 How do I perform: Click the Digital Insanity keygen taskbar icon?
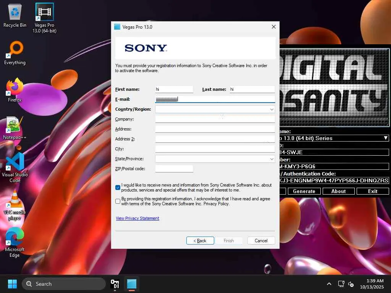(x=115, y=284)
